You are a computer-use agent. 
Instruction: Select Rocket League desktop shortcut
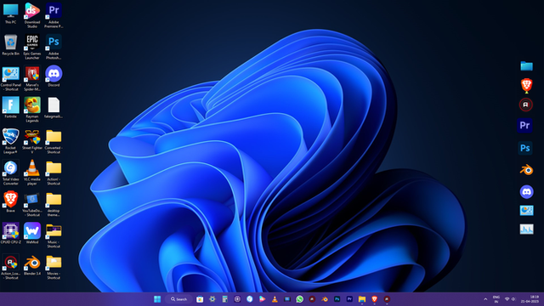click(x=11, y=141)
